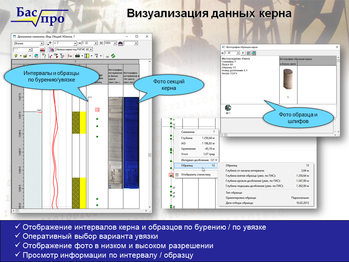The image size is (349, 262).
Task: Click the Кло(в): 13,8 % text
Action: (x=230, y=74)
